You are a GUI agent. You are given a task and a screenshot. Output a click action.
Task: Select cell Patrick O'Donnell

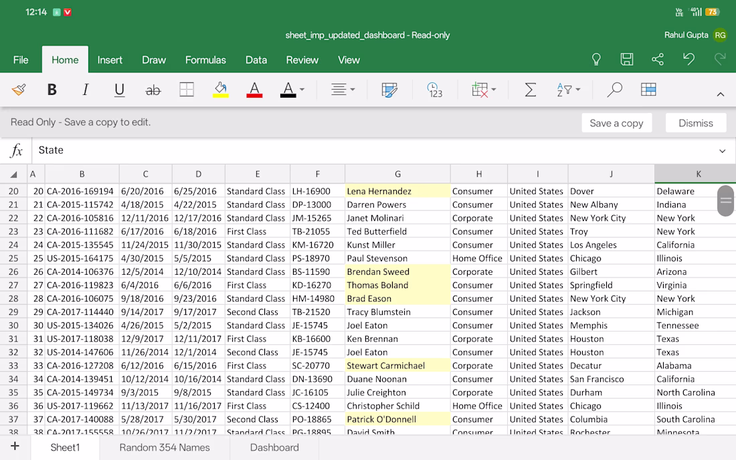click(x=397, y=419)
